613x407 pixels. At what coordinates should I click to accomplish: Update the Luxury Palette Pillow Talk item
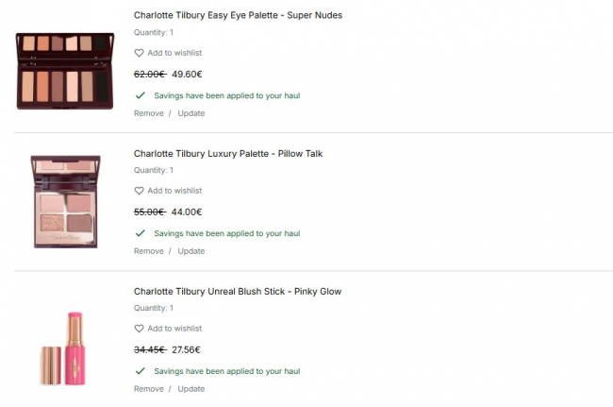point(191,251)
